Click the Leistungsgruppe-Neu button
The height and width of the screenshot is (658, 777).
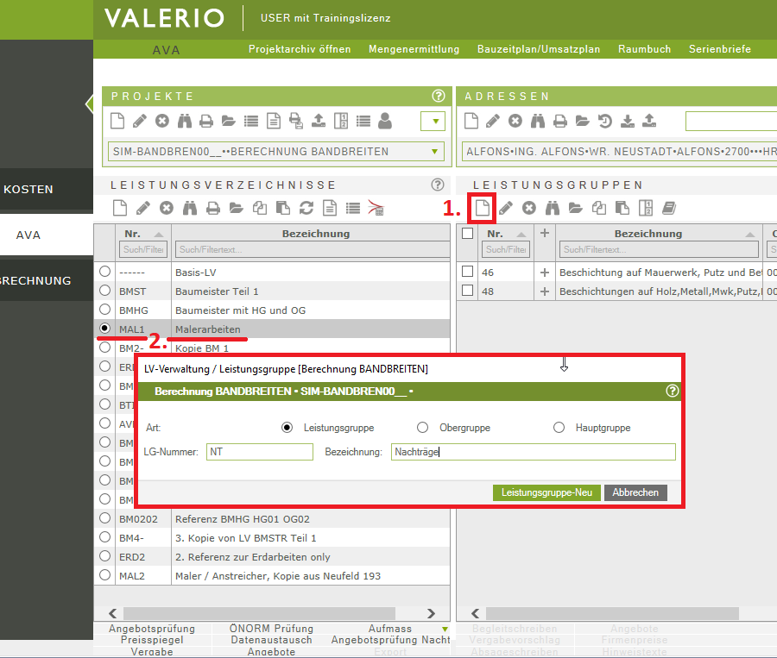pyautogui.click(x=546, y=492)
